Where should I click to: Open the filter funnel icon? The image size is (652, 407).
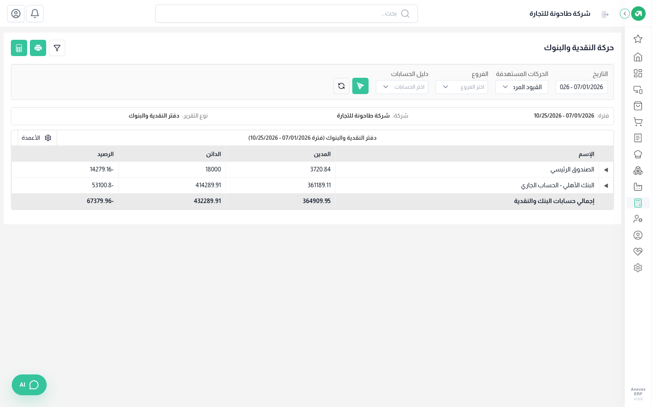point(57,48)
